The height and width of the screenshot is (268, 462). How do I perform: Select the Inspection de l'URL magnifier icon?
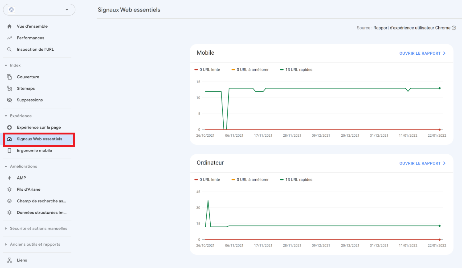[x=9, y=49]
